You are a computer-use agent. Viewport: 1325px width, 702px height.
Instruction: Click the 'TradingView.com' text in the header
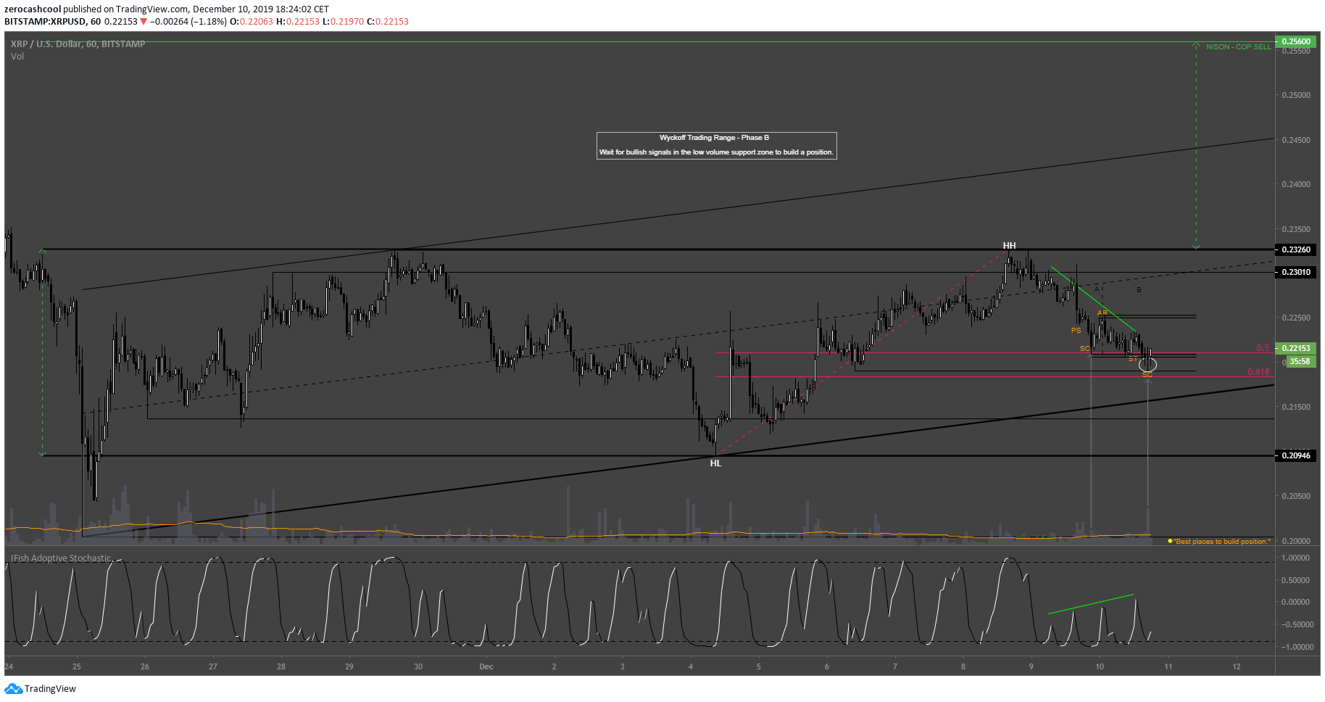pyautogui.click(x=152, y=9)
